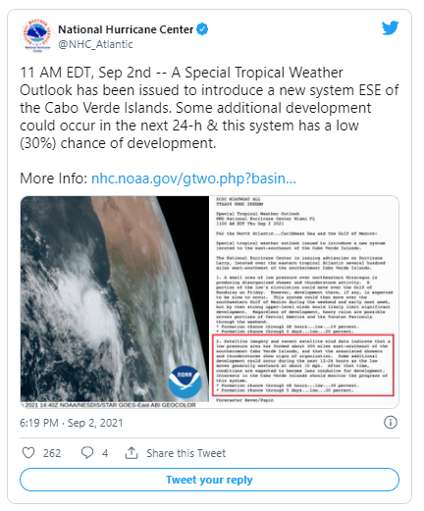Open the 6:19 PM Sep 2, 2021 timestamp

click(x=72, y=423)
